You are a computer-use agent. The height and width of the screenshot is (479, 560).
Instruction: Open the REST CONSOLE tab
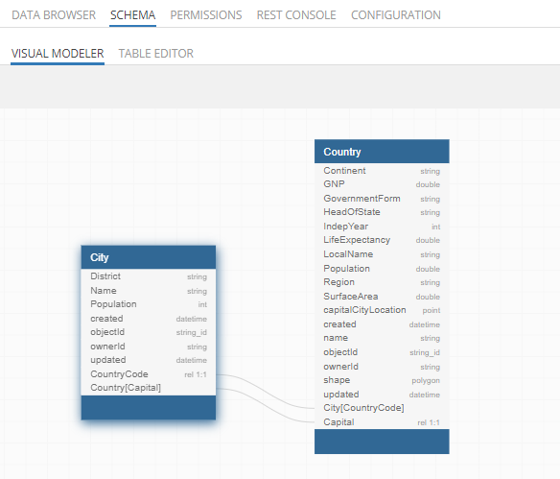click(x=296, y=15)
